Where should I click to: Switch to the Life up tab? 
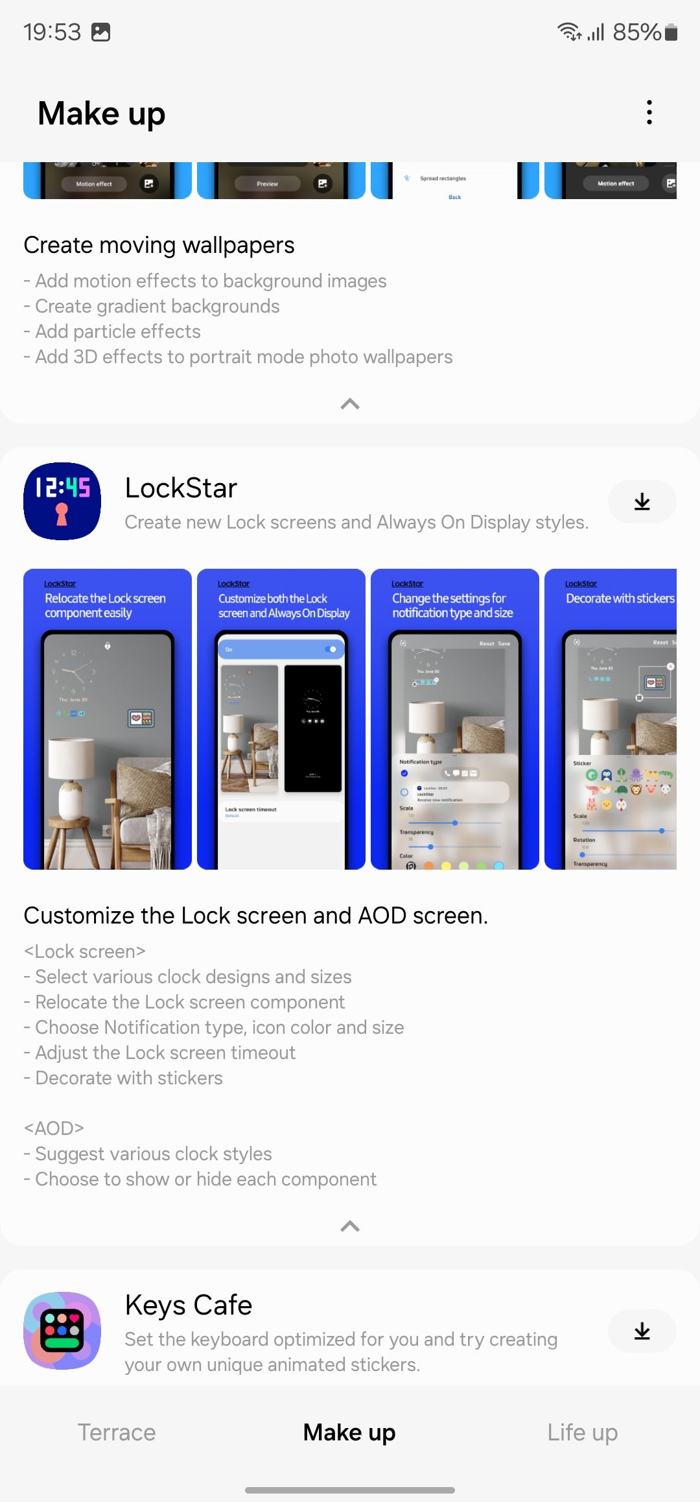[x=583, y=1433]
